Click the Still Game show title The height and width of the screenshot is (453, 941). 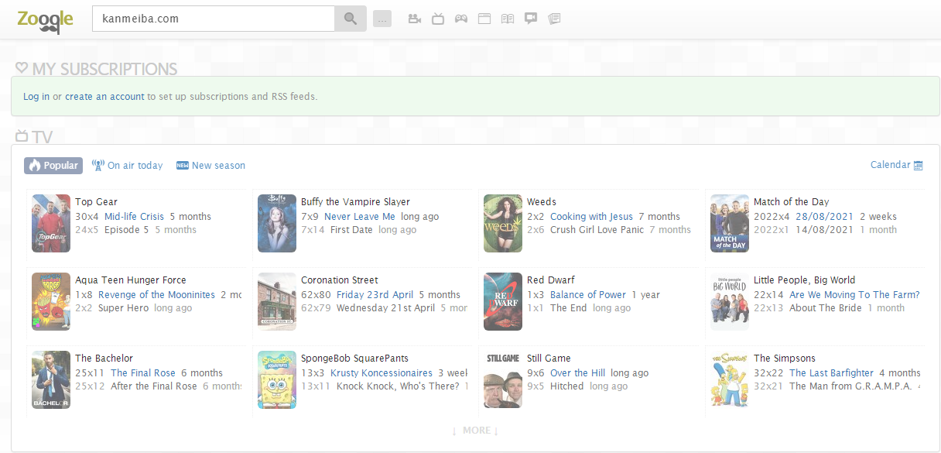(x=549, y=359)
